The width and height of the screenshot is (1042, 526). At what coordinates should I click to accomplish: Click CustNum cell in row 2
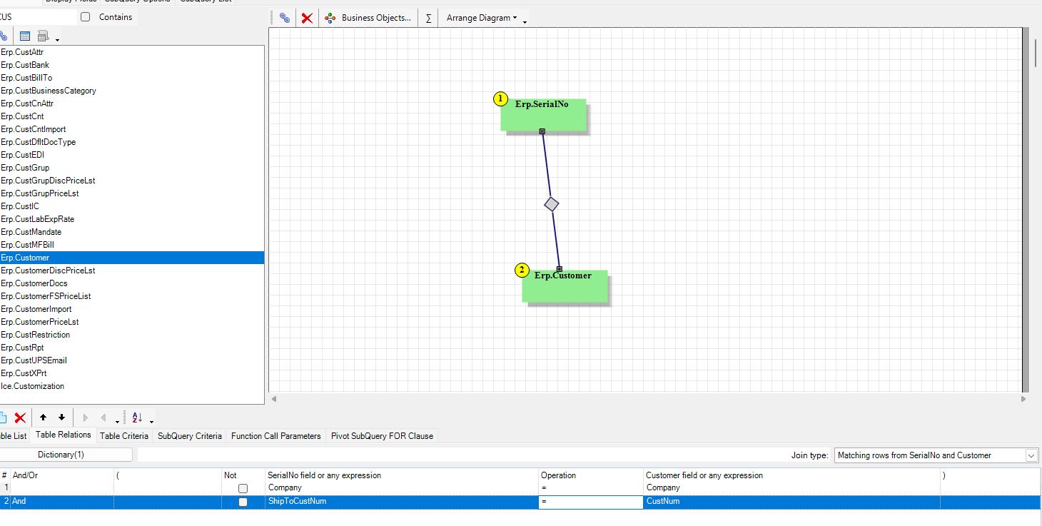click(x=792, y=502)
